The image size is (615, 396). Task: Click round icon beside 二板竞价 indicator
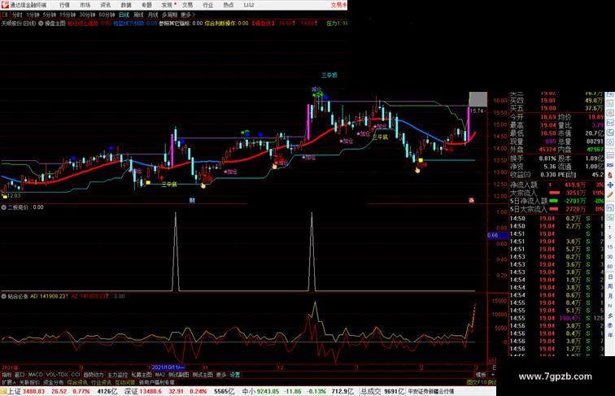point(3,207)
